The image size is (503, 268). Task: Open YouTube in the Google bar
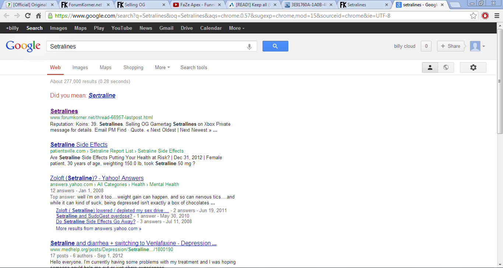click(x=122, y=28)
